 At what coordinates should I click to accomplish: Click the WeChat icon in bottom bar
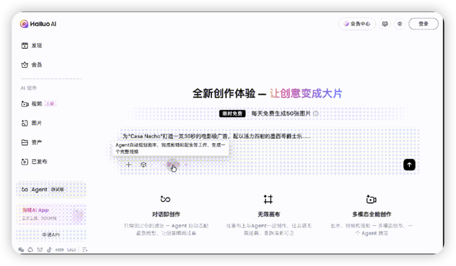[22, 250]
